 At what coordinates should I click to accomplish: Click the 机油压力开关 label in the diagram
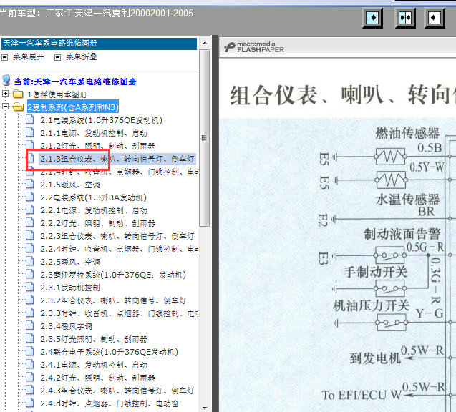click(x=371, y=305)
